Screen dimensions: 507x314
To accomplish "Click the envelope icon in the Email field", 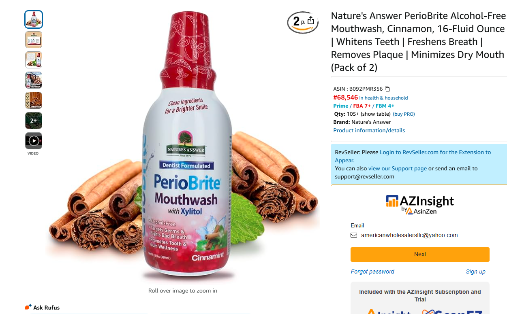I will [354, 235].
